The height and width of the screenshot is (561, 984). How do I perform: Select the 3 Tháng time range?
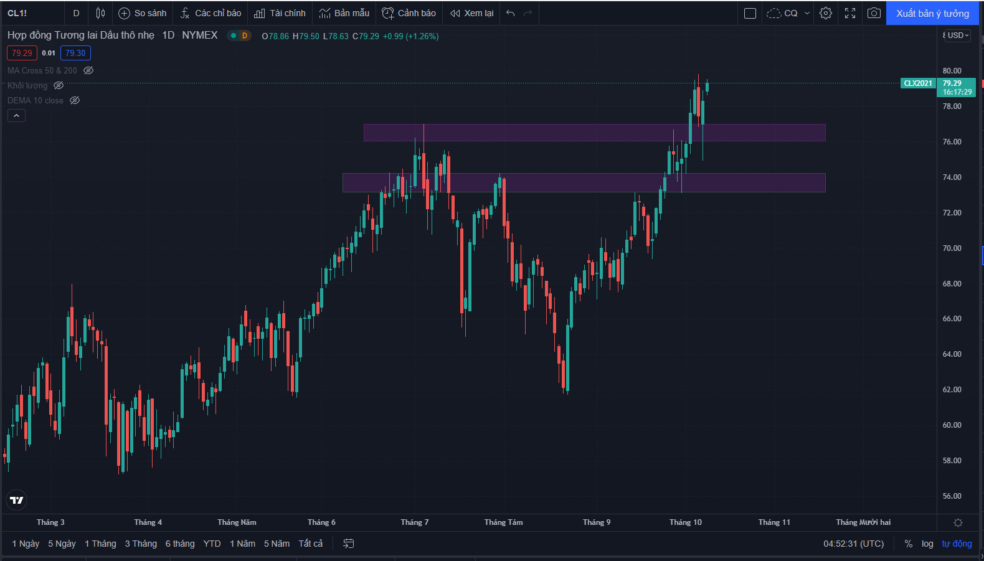pyautogui.click(x=141, y=544)
